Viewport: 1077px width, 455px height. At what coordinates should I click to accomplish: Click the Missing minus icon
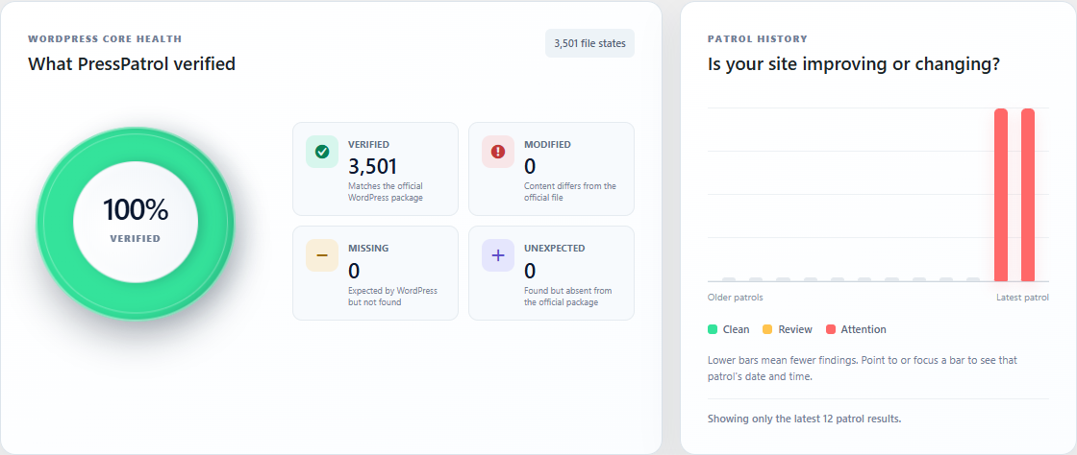pyautogui.click(x=322, y=255)
